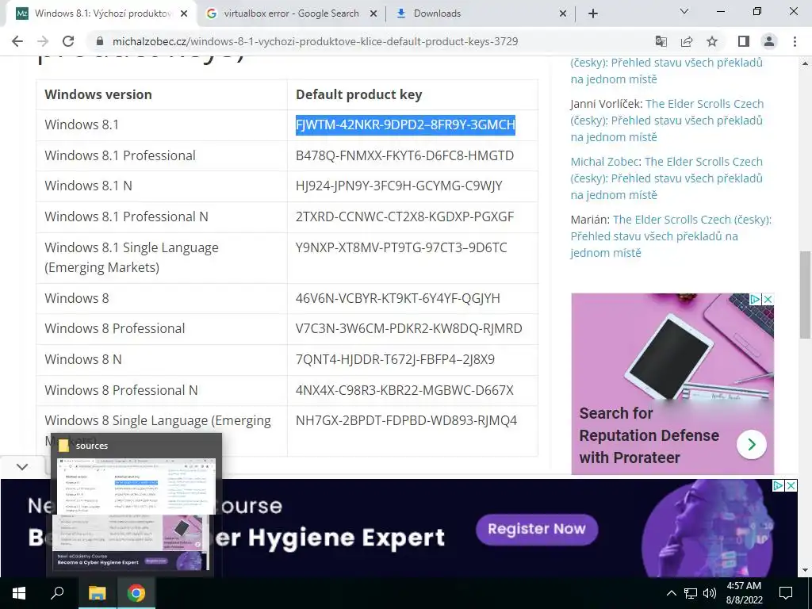
Task: Click the address bar URL
Action: click(315, 41)
